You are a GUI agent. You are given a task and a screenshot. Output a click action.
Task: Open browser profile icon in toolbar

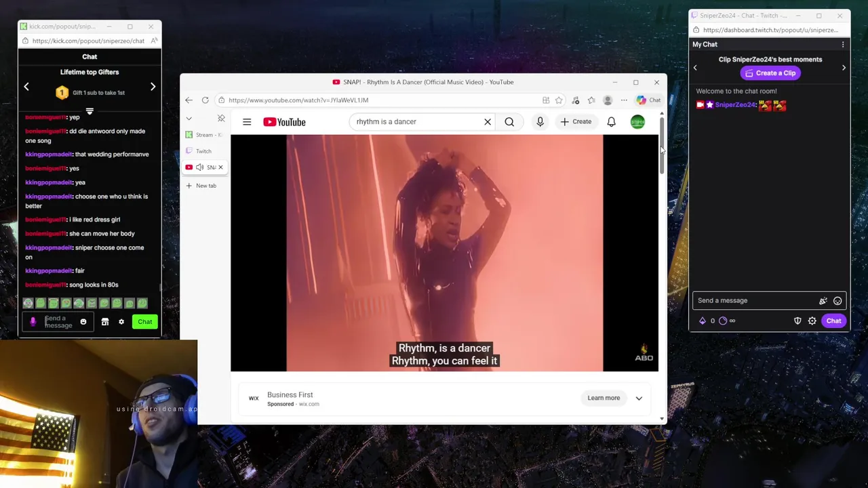pyautogui.click(x=608, y=100)
